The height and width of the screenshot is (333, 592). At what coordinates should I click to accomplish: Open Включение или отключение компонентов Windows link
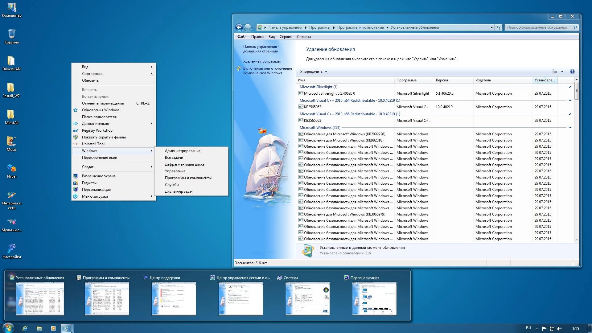point(267,71)
